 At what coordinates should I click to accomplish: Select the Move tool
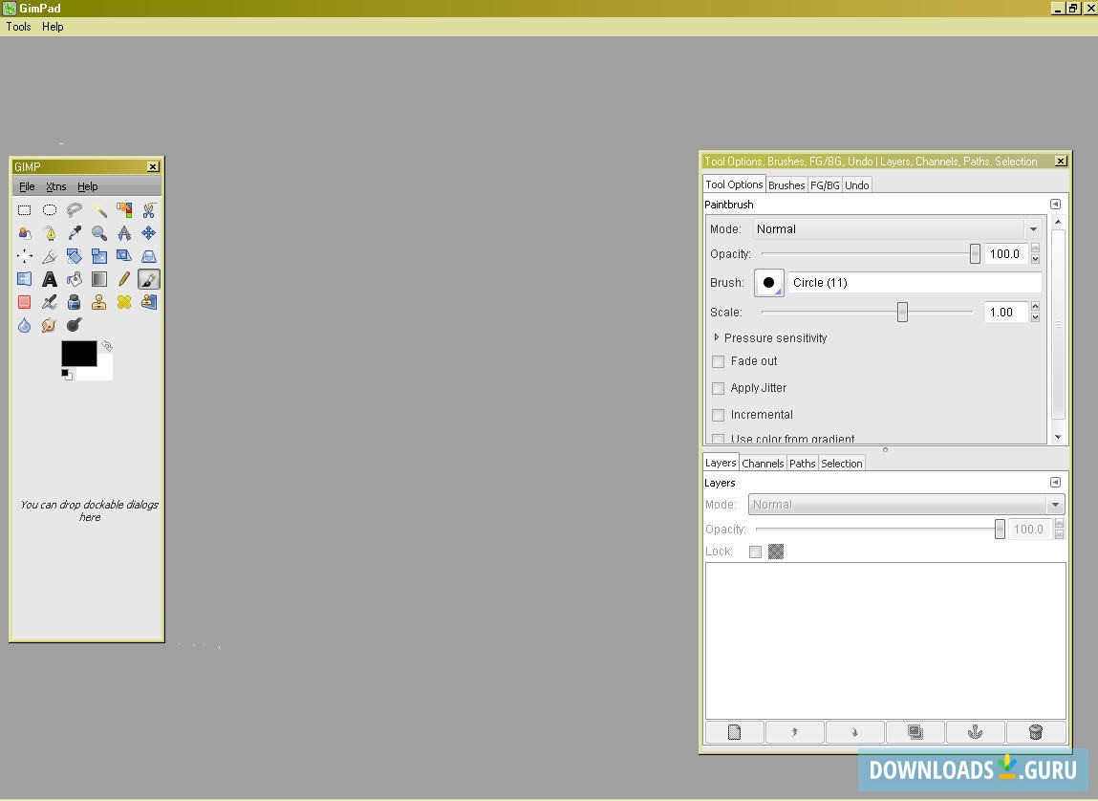click(149, 233)
